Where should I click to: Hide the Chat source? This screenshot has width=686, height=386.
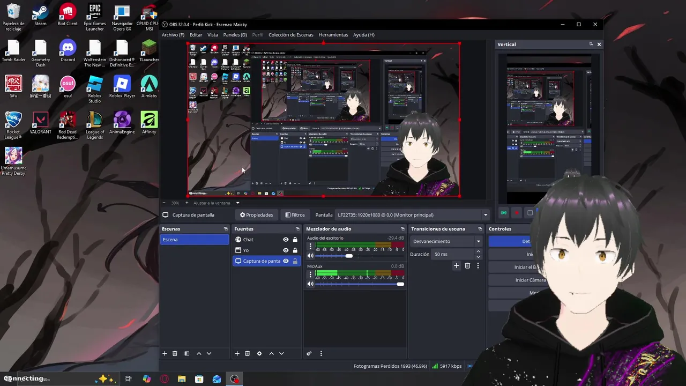pyautogui.click(x=286, y=240)
